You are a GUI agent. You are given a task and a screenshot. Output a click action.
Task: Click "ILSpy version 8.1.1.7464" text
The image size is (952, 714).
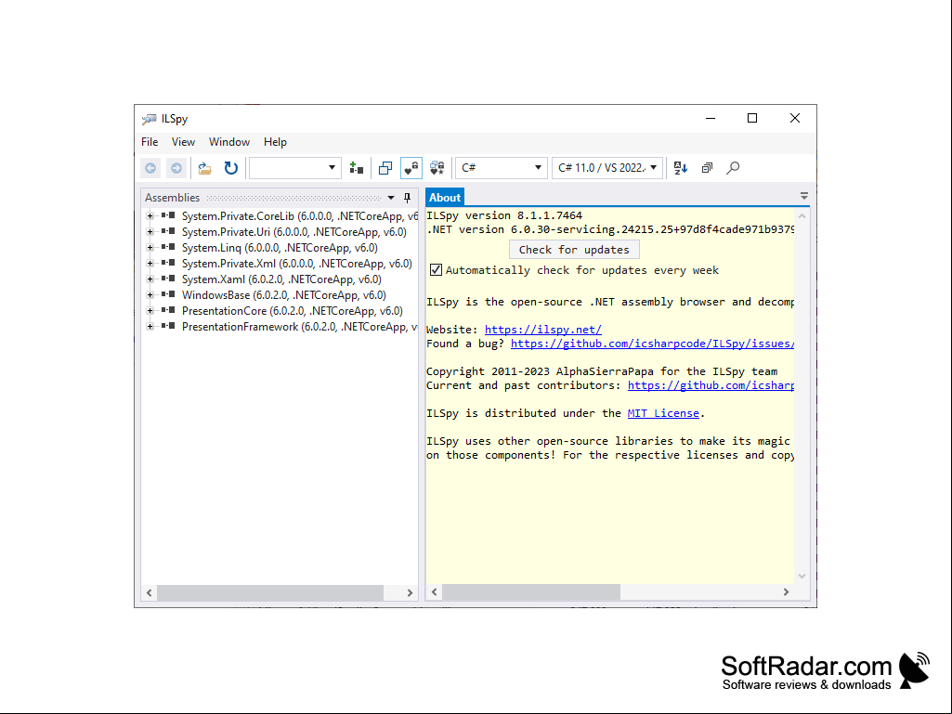click(x=504, y=215)
